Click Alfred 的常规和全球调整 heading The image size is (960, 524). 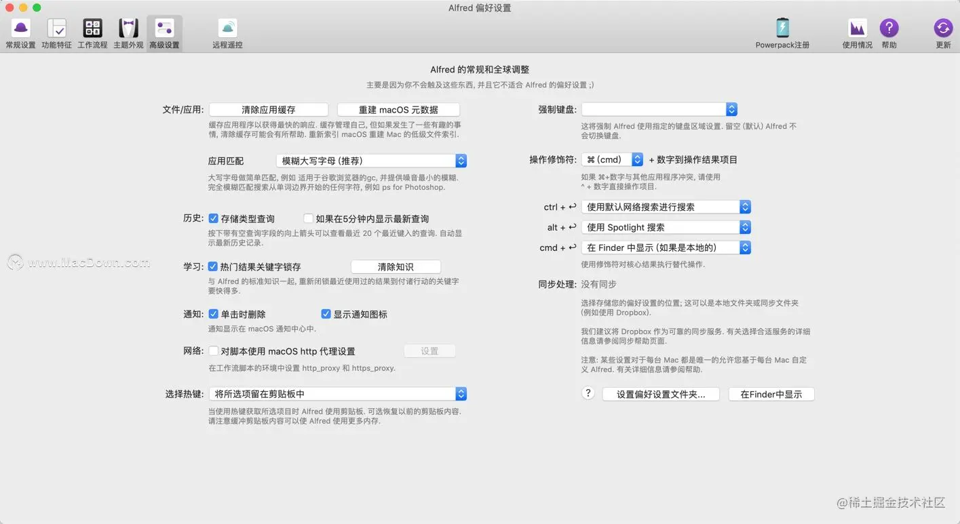click(x=480, y=69)
